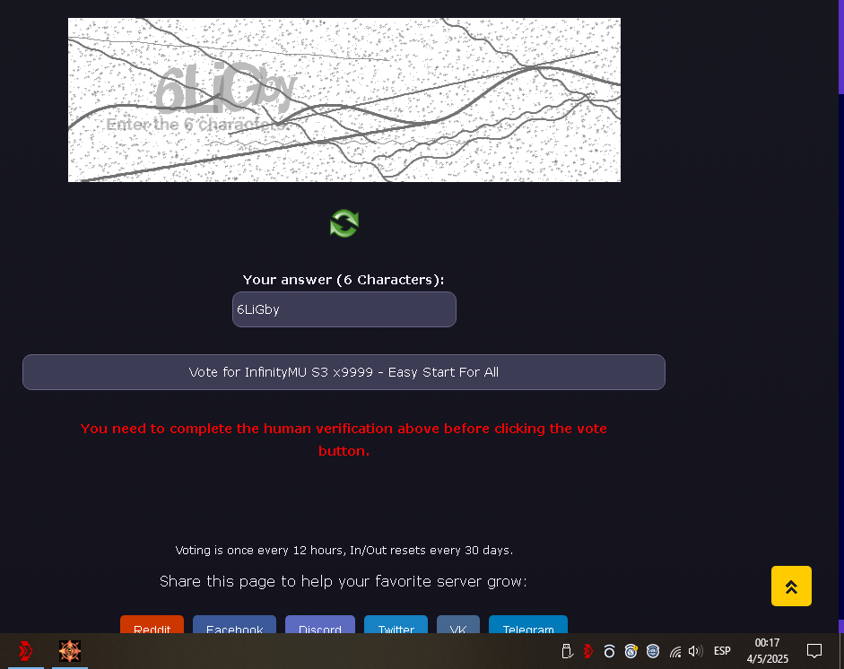
Task: Switch the ESP keyboard language indicator
Action: [722, 651]
